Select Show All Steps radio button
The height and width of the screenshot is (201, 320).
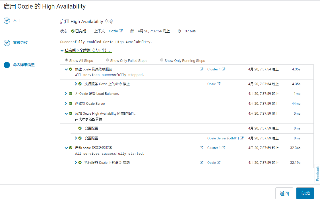pyautogui.click(x=67, y=60)
